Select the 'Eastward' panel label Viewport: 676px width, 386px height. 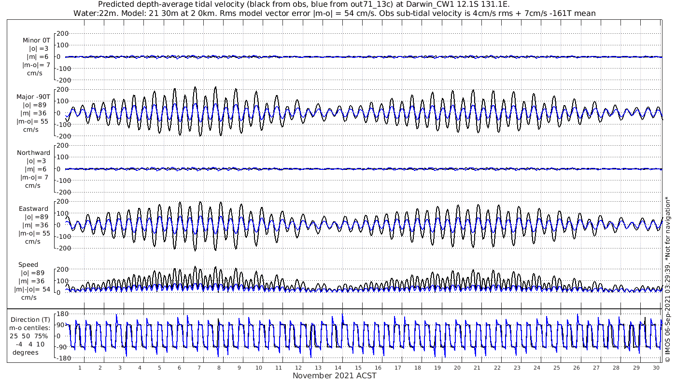(33, 209)
